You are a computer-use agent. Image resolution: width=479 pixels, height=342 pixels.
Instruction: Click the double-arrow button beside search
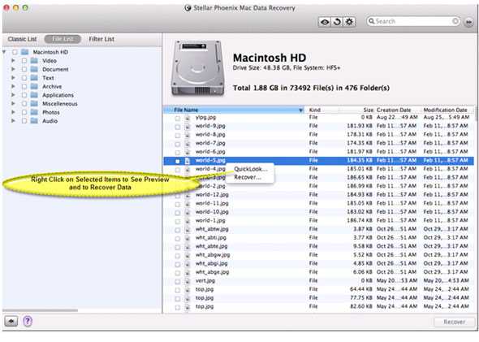click(x=468, y=22)
